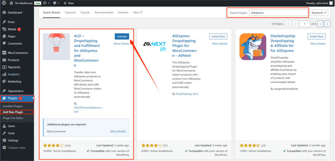Click the Dashboard gauge icon
The height and width of the screenshot is (161, 335).
click(4, 13)
